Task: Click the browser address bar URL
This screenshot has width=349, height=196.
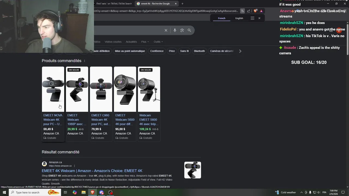Action: (166, 11)
